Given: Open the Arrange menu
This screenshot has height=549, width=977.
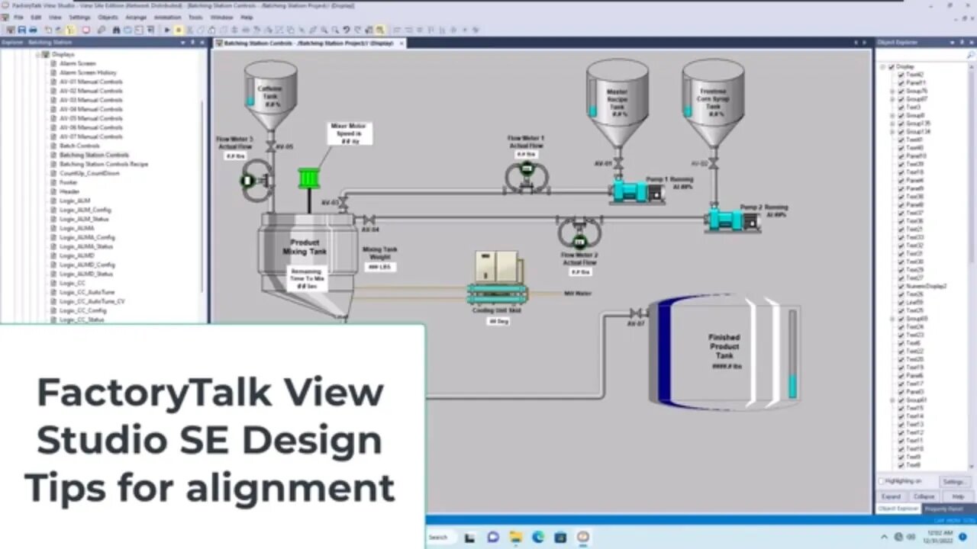Looking at the screenshot, I should 136,17.
